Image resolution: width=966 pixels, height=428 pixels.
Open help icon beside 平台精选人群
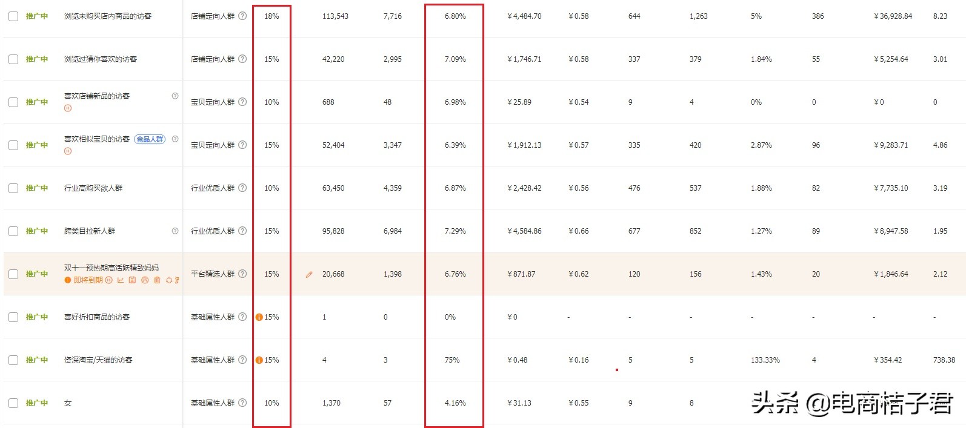click(242, 274)
